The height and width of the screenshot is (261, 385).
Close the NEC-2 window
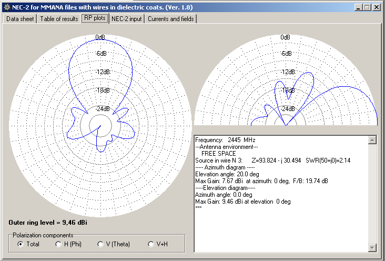(376, 7)
